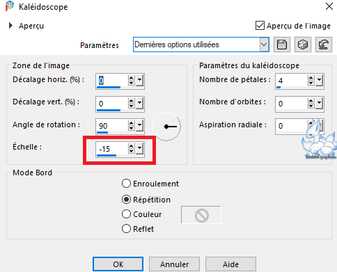Click the randomize parameters dice icon
The width and height of the screenshot is (337, 272).
[x=303, y=45]
